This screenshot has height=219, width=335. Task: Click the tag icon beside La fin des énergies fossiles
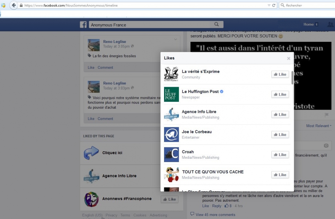[x=89, y=56]
